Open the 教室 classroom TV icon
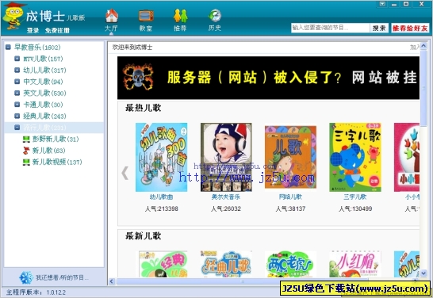Screen dimensions: 433x298 tap(146, 16)
